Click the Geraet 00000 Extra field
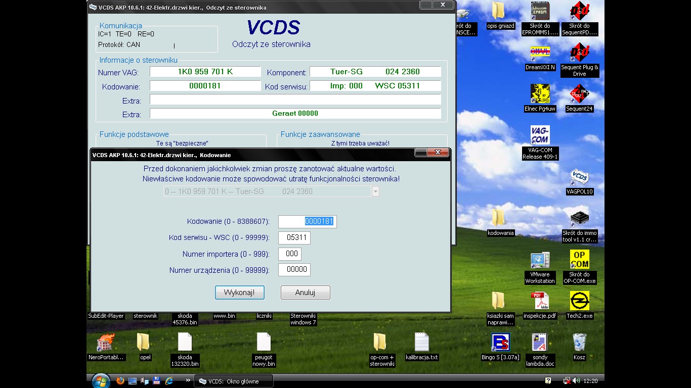The height and width of the screenshot is (388, 691). (x=295, y=114)
